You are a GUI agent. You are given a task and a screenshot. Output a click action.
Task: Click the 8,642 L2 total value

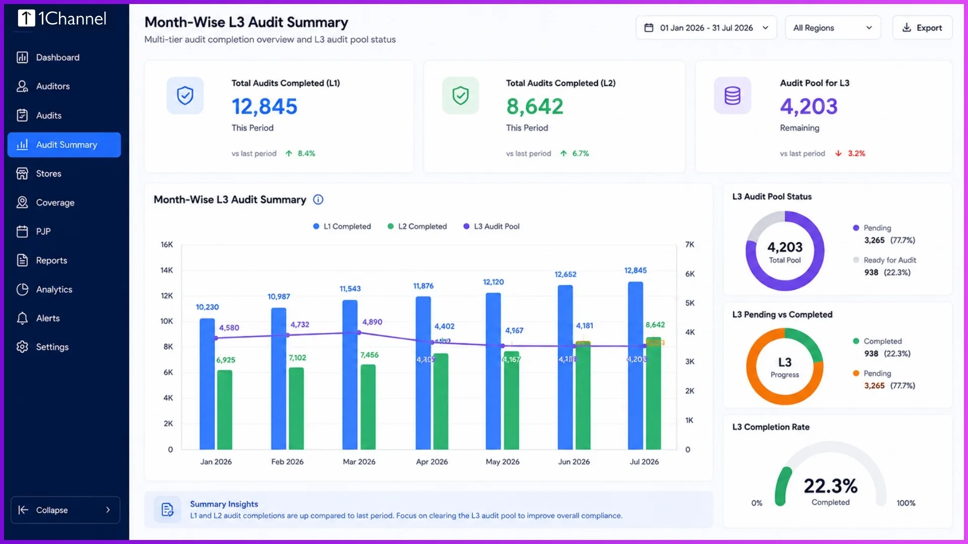[534, 106]
